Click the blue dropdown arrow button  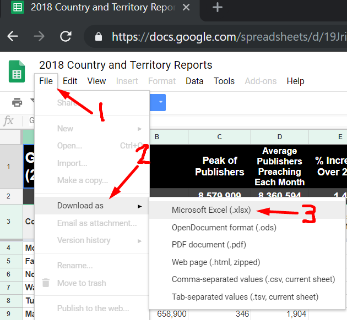[x=160, y=102]
